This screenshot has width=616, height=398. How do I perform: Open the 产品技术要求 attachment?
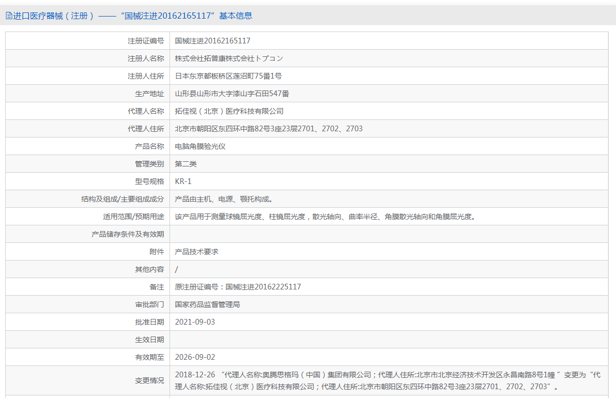pyautogui.click(x=196, y=252)
